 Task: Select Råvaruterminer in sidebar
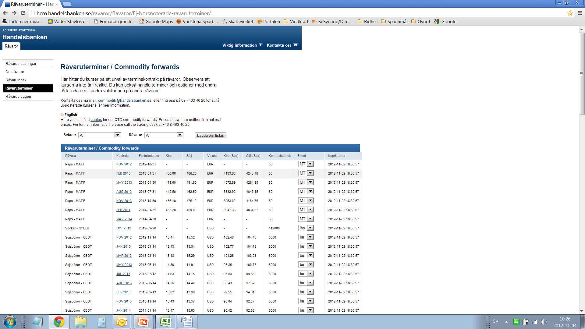28,88
